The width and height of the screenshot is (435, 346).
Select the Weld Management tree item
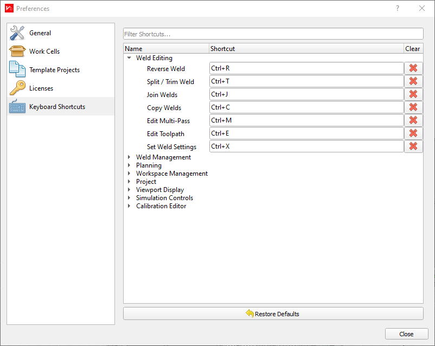[x=163, y=157]
